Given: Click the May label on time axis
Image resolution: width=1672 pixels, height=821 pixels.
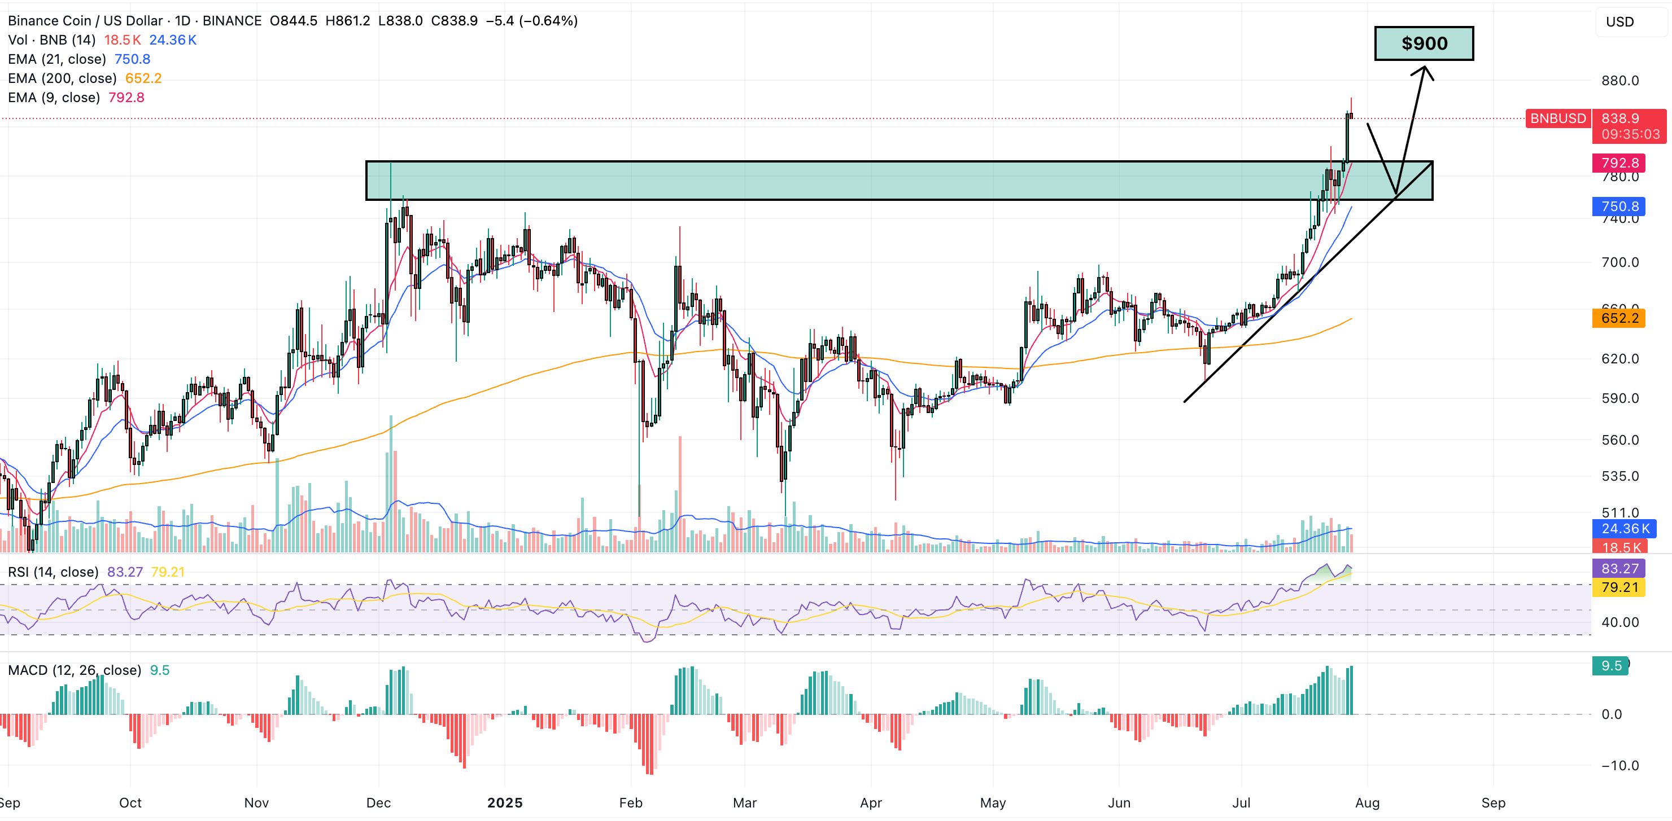Looking at the screenshot, I should coord(993,803).
